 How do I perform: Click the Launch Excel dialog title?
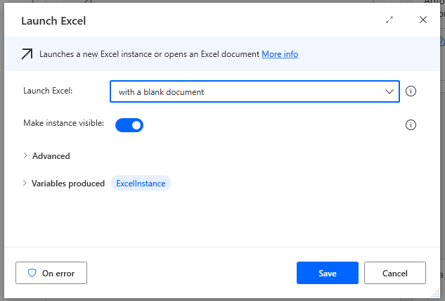53,20
